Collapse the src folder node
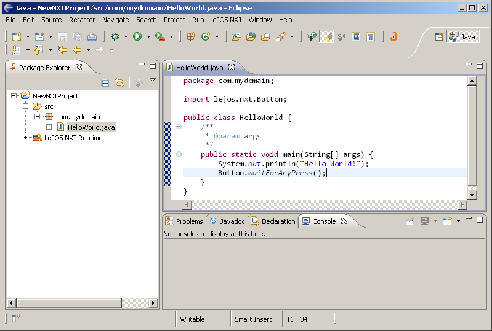This screenshot has height=331, width=492. click(x=25, y=106)
